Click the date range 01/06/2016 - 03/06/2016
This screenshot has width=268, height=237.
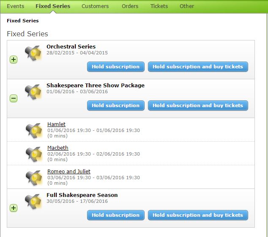click(x=77, y=92)
